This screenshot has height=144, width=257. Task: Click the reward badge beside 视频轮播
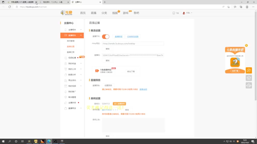click(x=82, y=57)
